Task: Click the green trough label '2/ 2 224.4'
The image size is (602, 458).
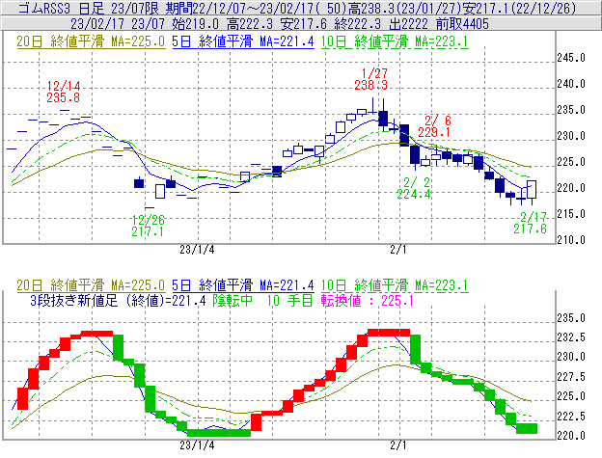Action: (414, 188)
